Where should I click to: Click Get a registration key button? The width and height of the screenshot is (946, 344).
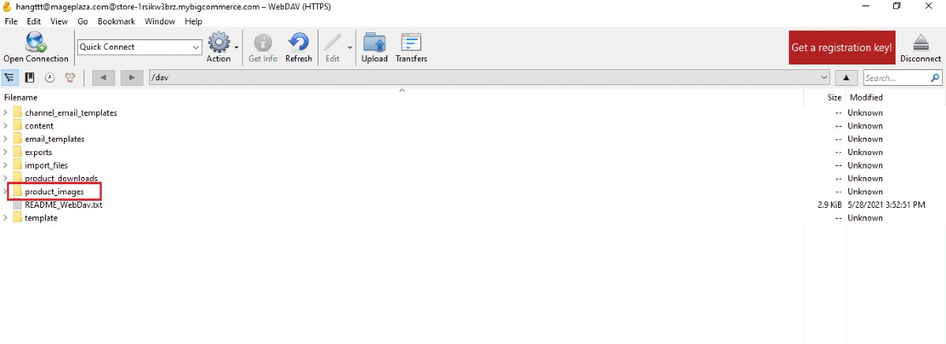(841, 47)
